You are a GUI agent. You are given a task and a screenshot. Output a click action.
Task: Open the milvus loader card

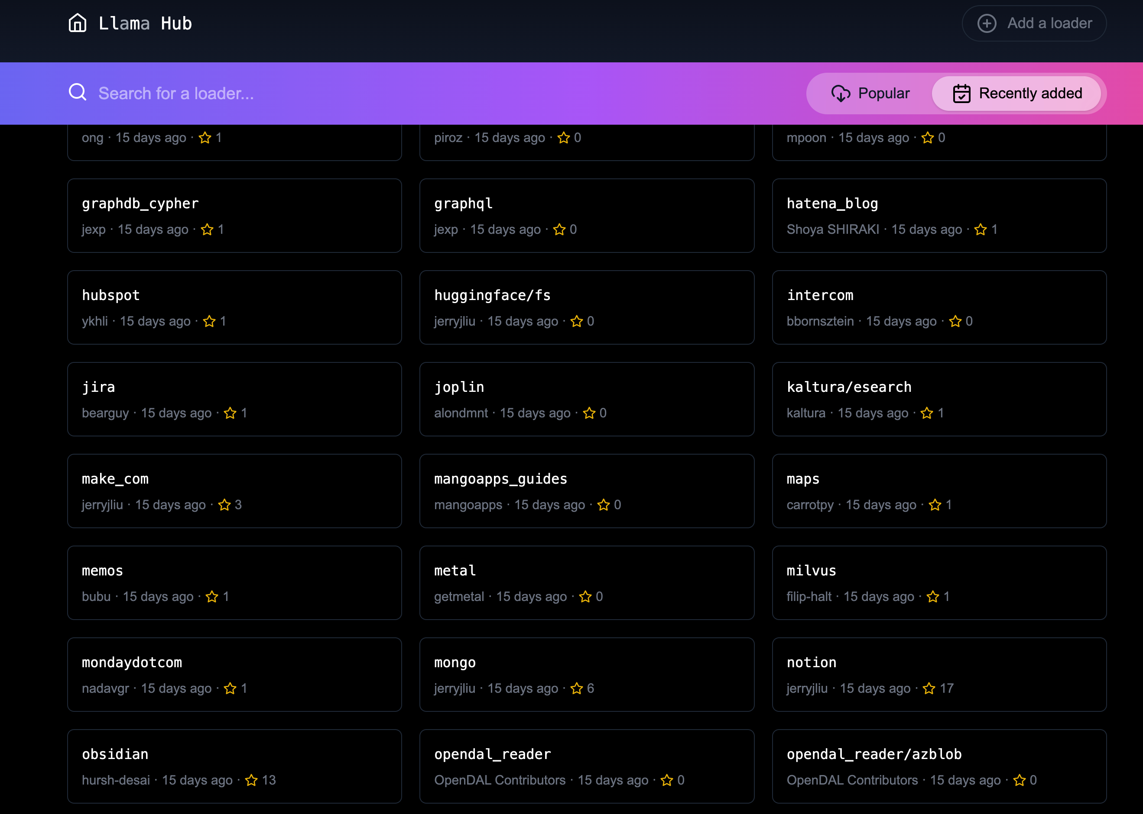click(939, 582)
